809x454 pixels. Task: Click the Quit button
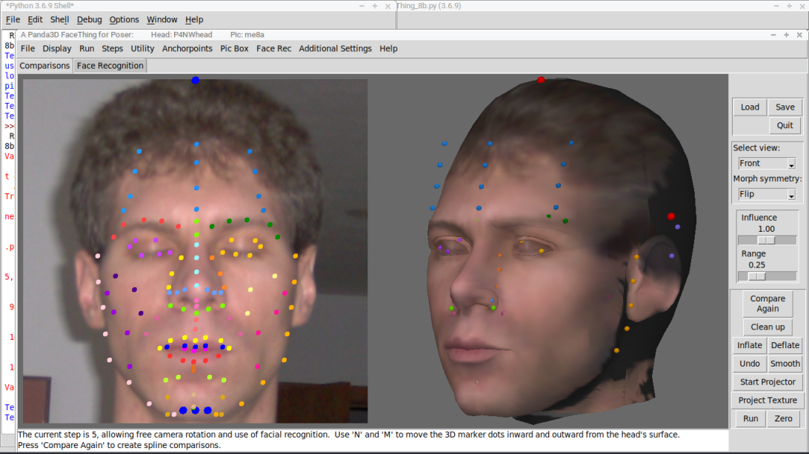coord(785,125)
